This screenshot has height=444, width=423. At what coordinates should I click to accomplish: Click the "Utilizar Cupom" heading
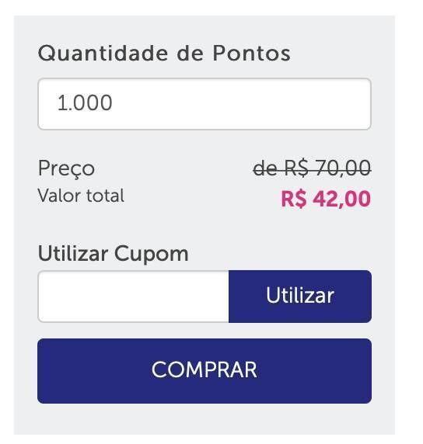coord(114,254)
